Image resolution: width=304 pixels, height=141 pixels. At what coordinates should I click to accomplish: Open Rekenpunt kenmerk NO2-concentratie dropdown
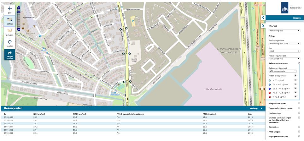[x=282, y=71]
